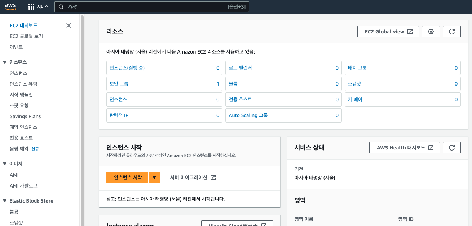Viewport: 472px width, 226px height.
Task: Open the EC2 Global view button
Action: coord(388,32)
